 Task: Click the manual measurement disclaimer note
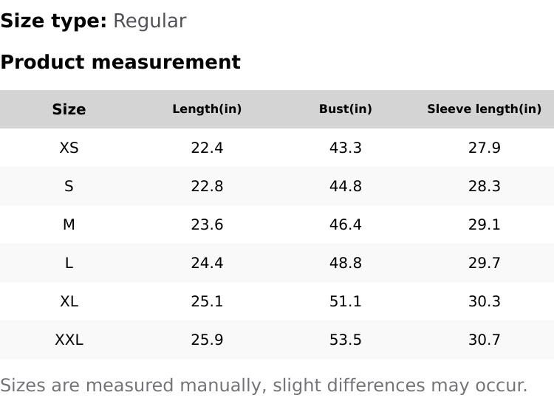264,385
